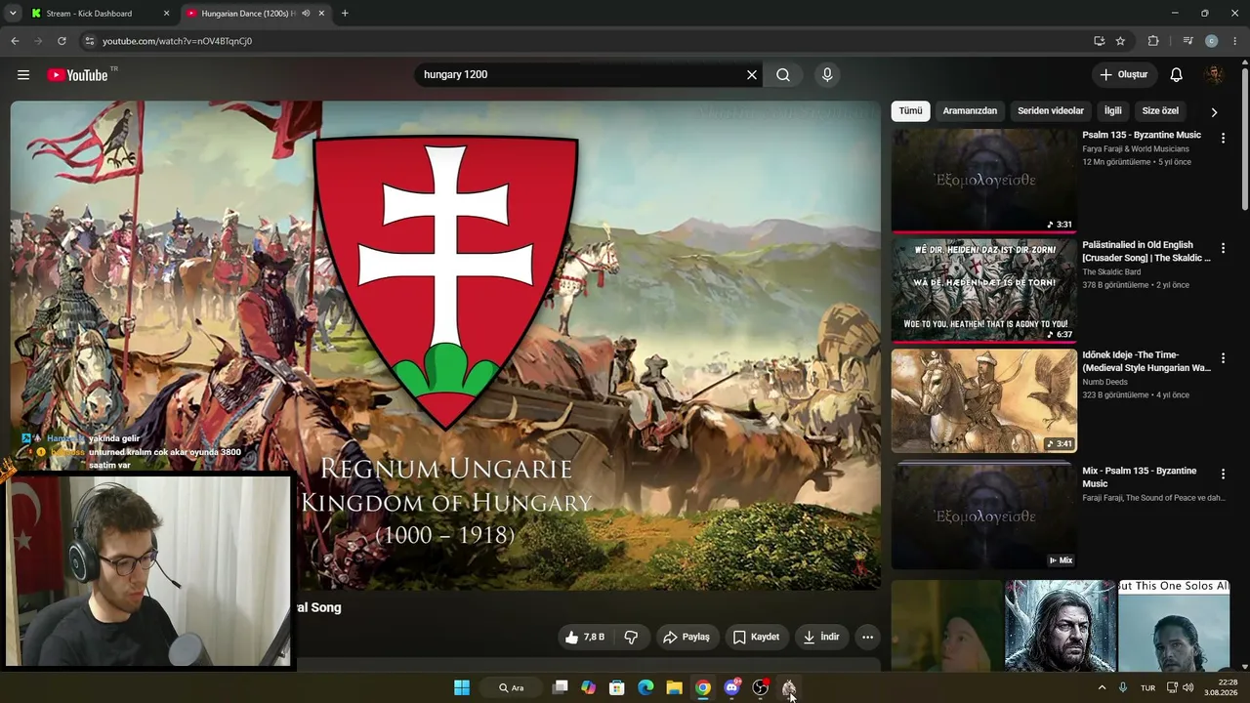This screenshot has width=1250, height=703.
Task: Open options for the Idönek Ideje video
Action: (x=1223, y=359)
